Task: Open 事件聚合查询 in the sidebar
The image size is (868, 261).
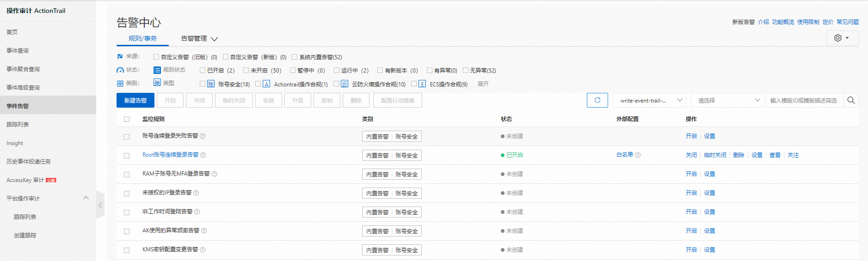Action: point(23,69)
